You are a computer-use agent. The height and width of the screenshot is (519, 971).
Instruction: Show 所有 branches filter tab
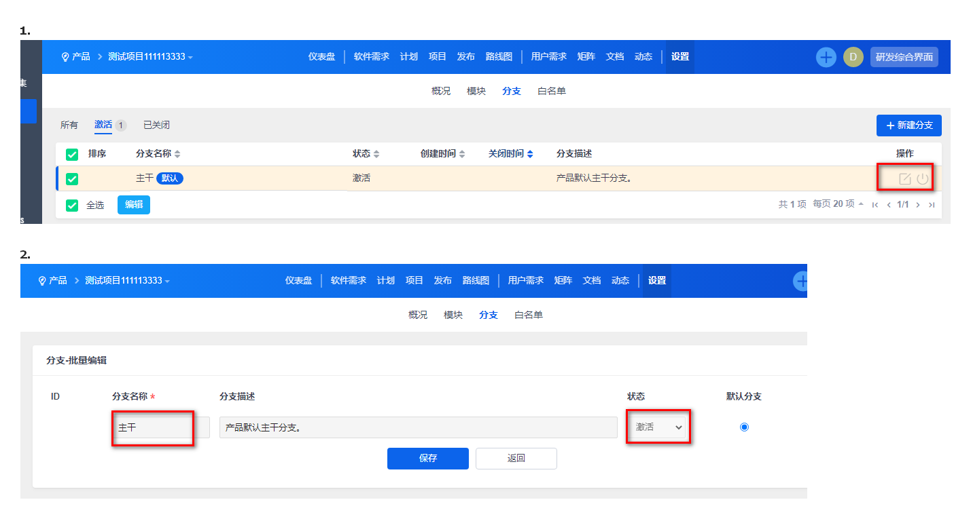point(69,125)
